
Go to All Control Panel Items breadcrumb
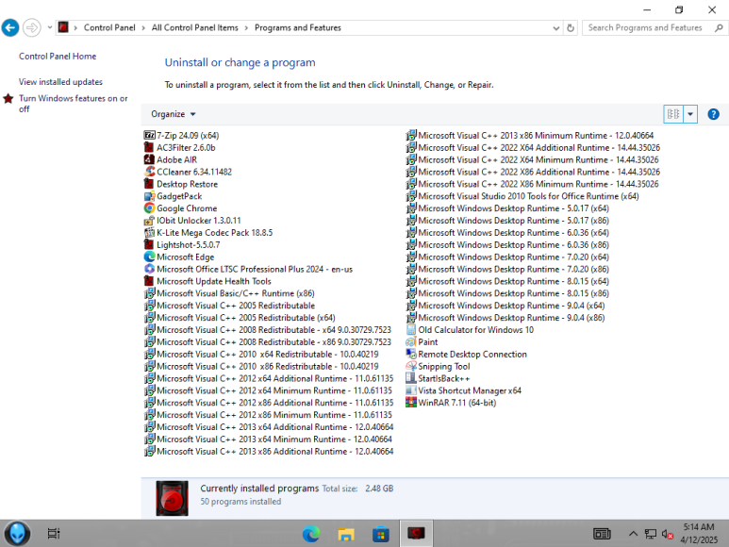coord(195,28)
